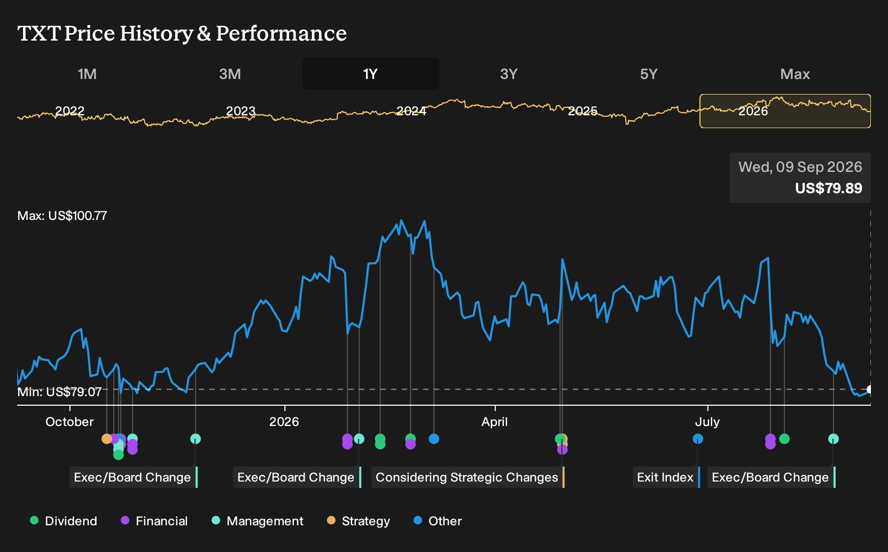
Task: Open Exec/Board Change label below the 2026 tick
Action: coord(297,477)
